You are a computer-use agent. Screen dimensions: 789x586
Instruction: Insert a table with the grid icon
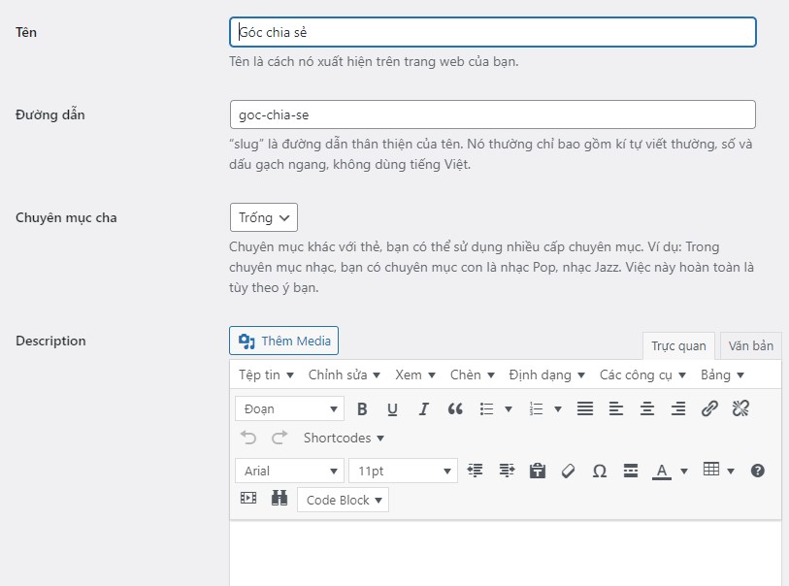point(711,470)
